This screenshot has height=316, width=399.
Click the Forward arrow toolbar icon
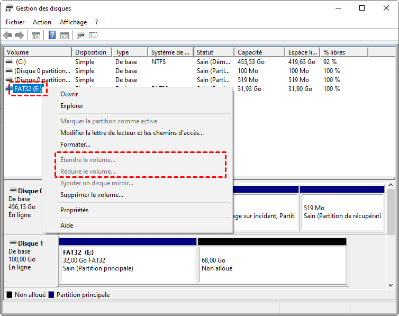(20, 35)
